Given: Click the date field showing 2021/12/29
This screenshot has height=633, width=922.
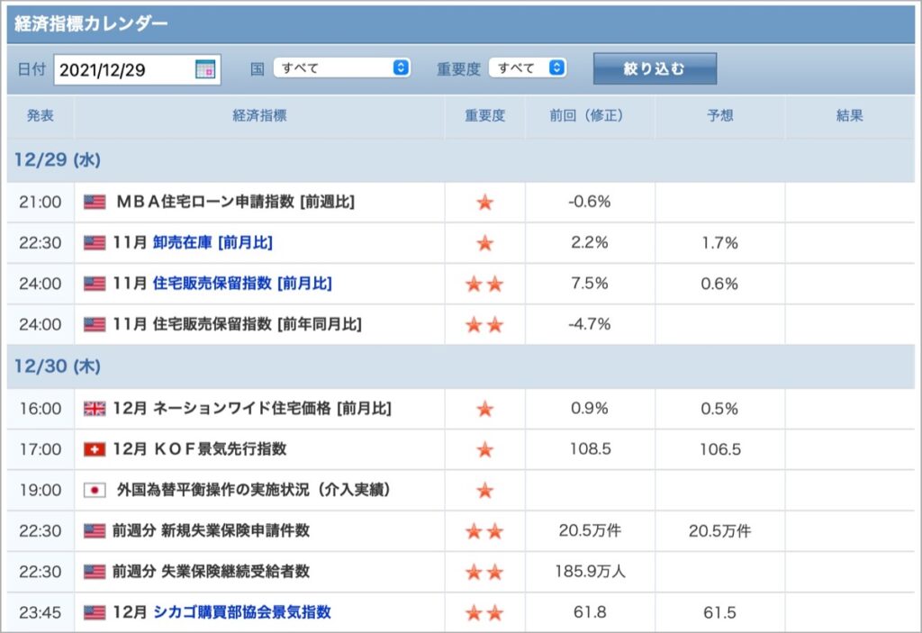Looking at the screenshot, I should 137,69.
